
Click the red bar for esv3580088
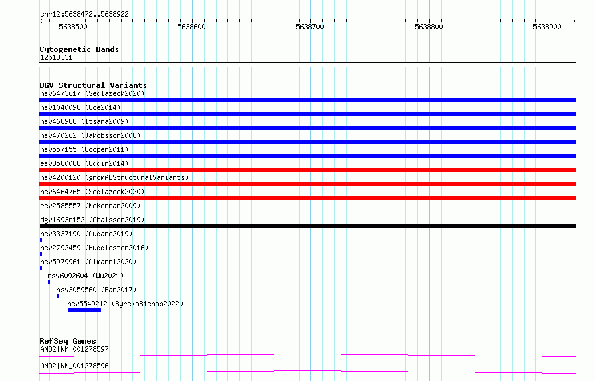(x=308, y=170)
